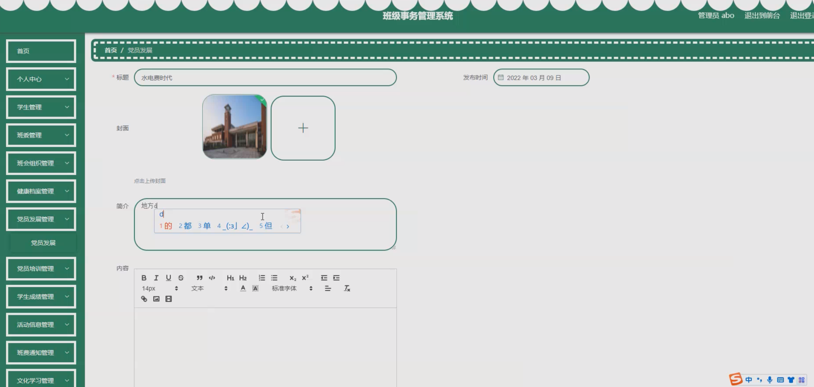Click the plus box to upload cover
Viewport: 814px width, 387px height.
point(303,128)
